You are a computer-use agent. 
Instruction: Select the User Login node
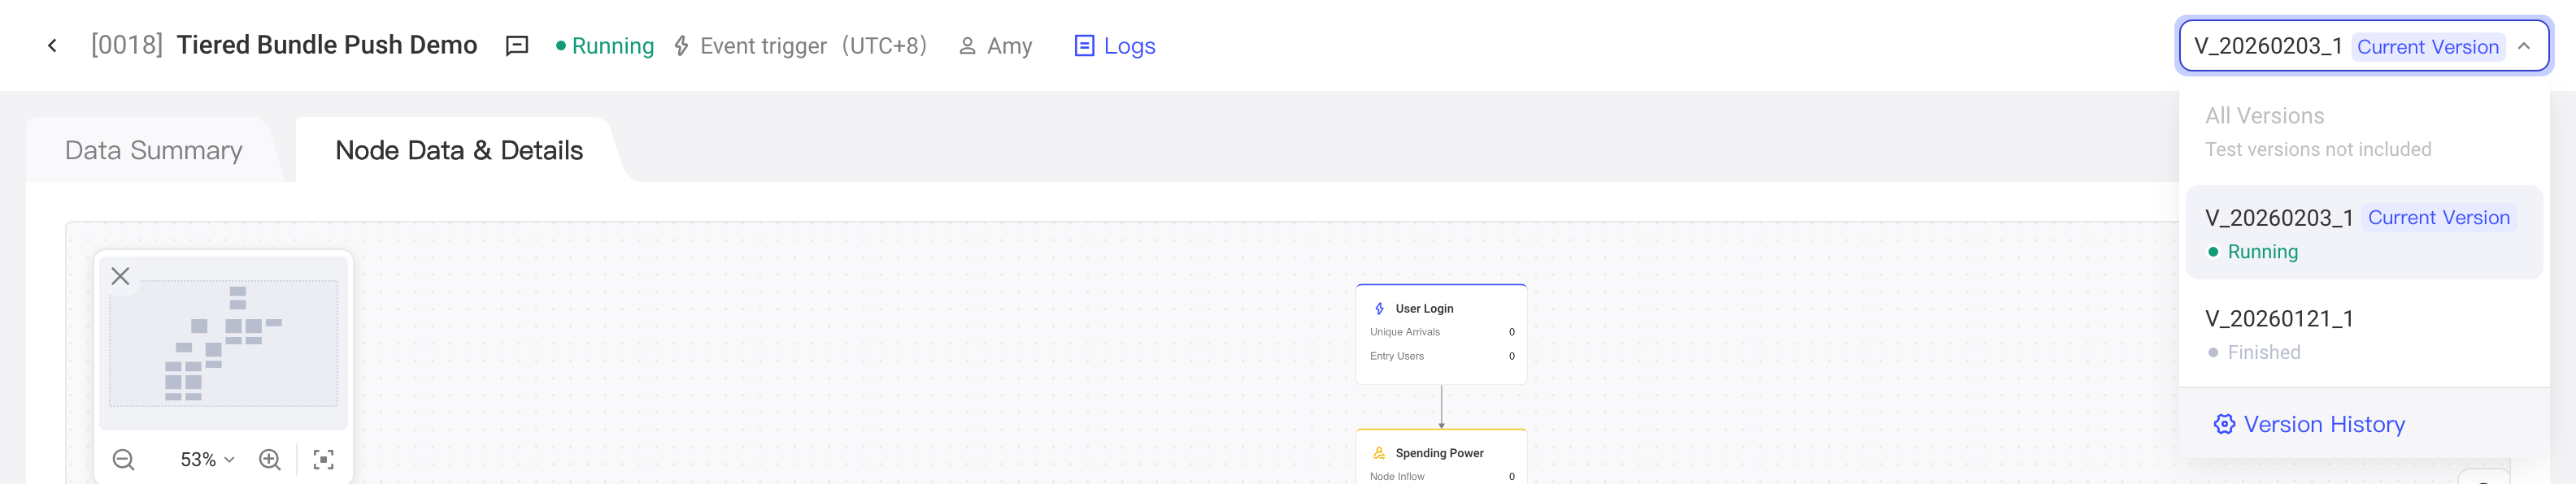(x=1441, y=335)
